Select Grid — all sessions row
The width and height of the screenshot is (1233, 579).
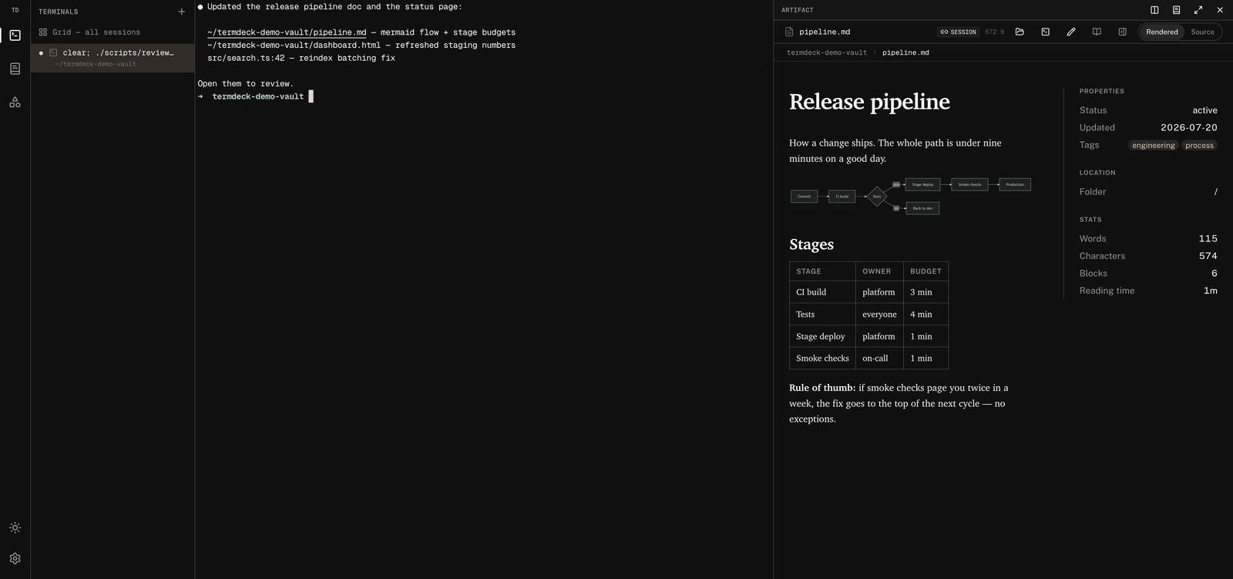tap(113, 32)
